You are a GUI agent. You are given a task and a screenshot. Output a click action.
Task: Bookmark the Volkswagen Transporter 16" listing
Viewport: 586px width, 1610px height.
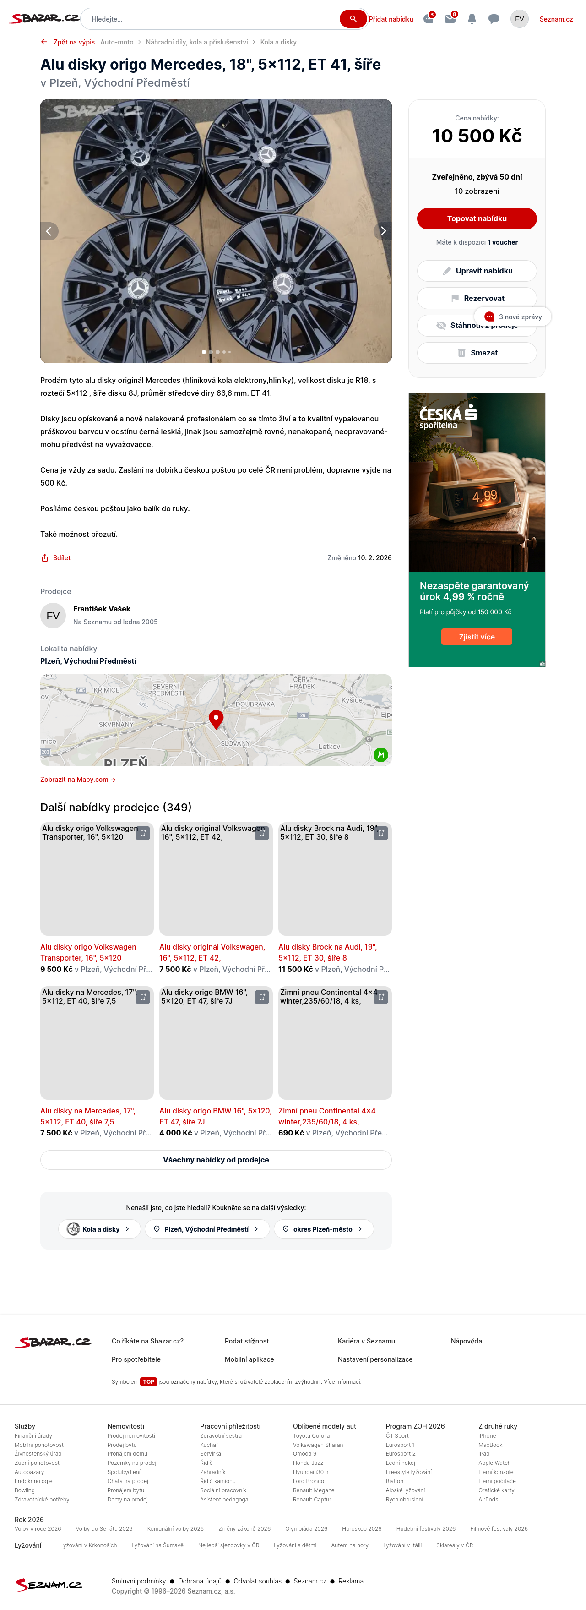point(143,833)
